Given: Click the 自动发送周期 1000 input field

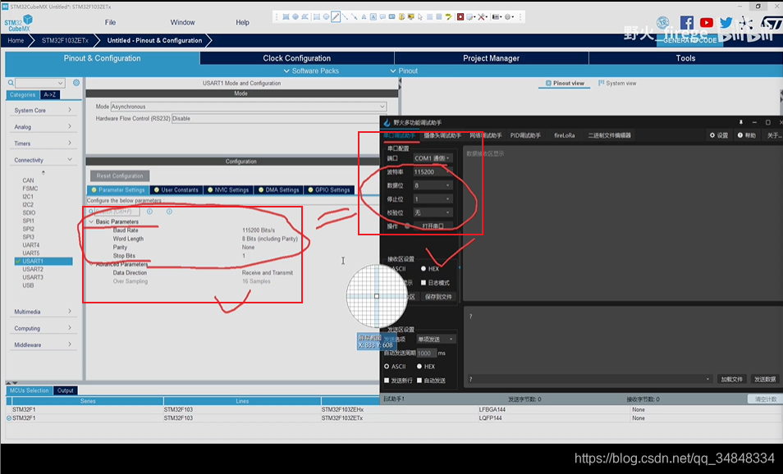Looking at the screenshot, I should pos(426,353).
